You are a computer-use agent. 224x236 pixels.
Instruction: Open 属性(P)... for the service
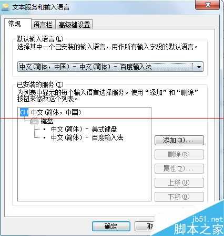pos(179,168)
